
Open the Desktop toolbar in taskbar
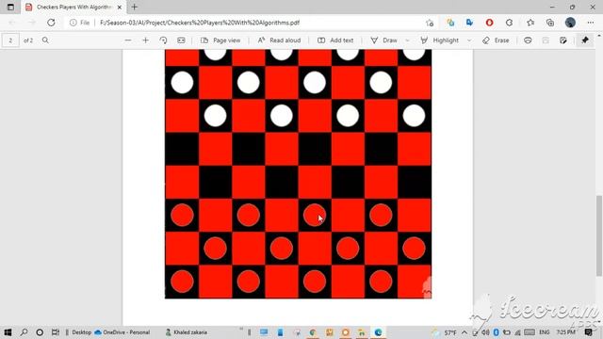click(x=81, y=332)
